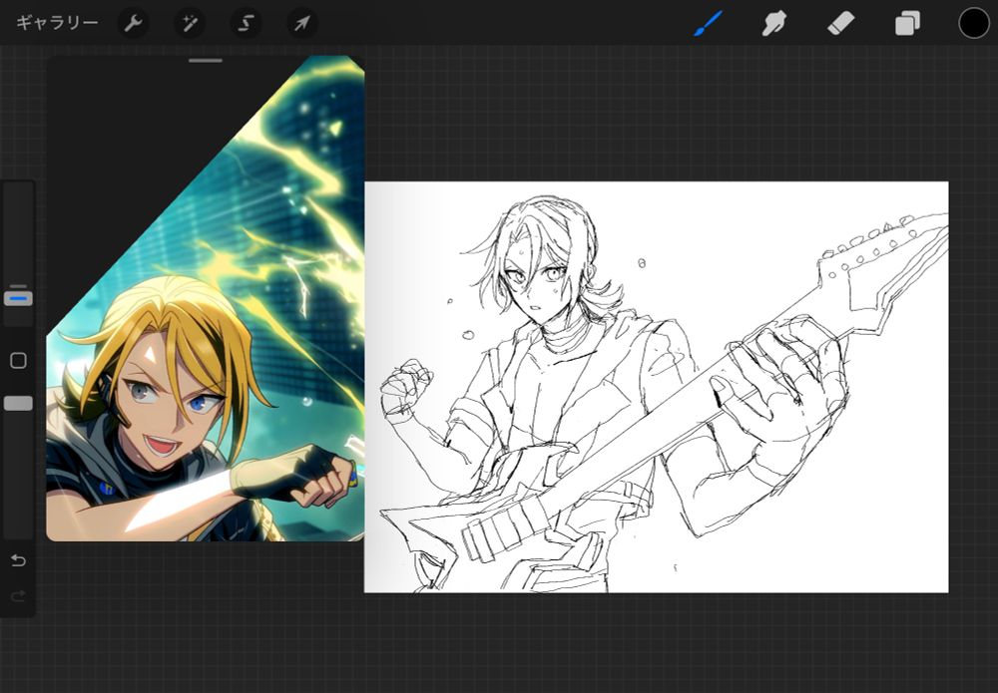Adjust the brush opacity slider handle
Viewport: 998px width, 693px height.
pos(18,403)
